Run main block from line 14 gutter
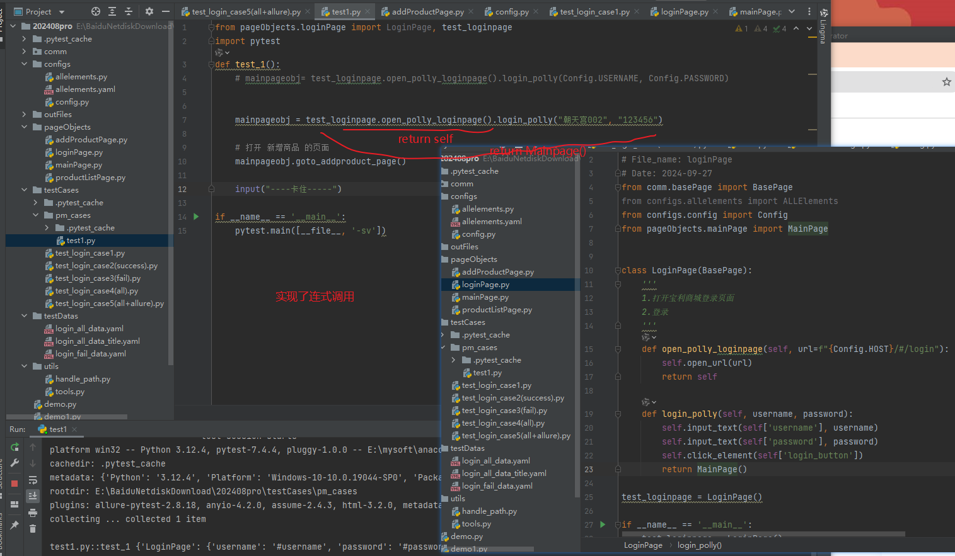 pos(196,217)
